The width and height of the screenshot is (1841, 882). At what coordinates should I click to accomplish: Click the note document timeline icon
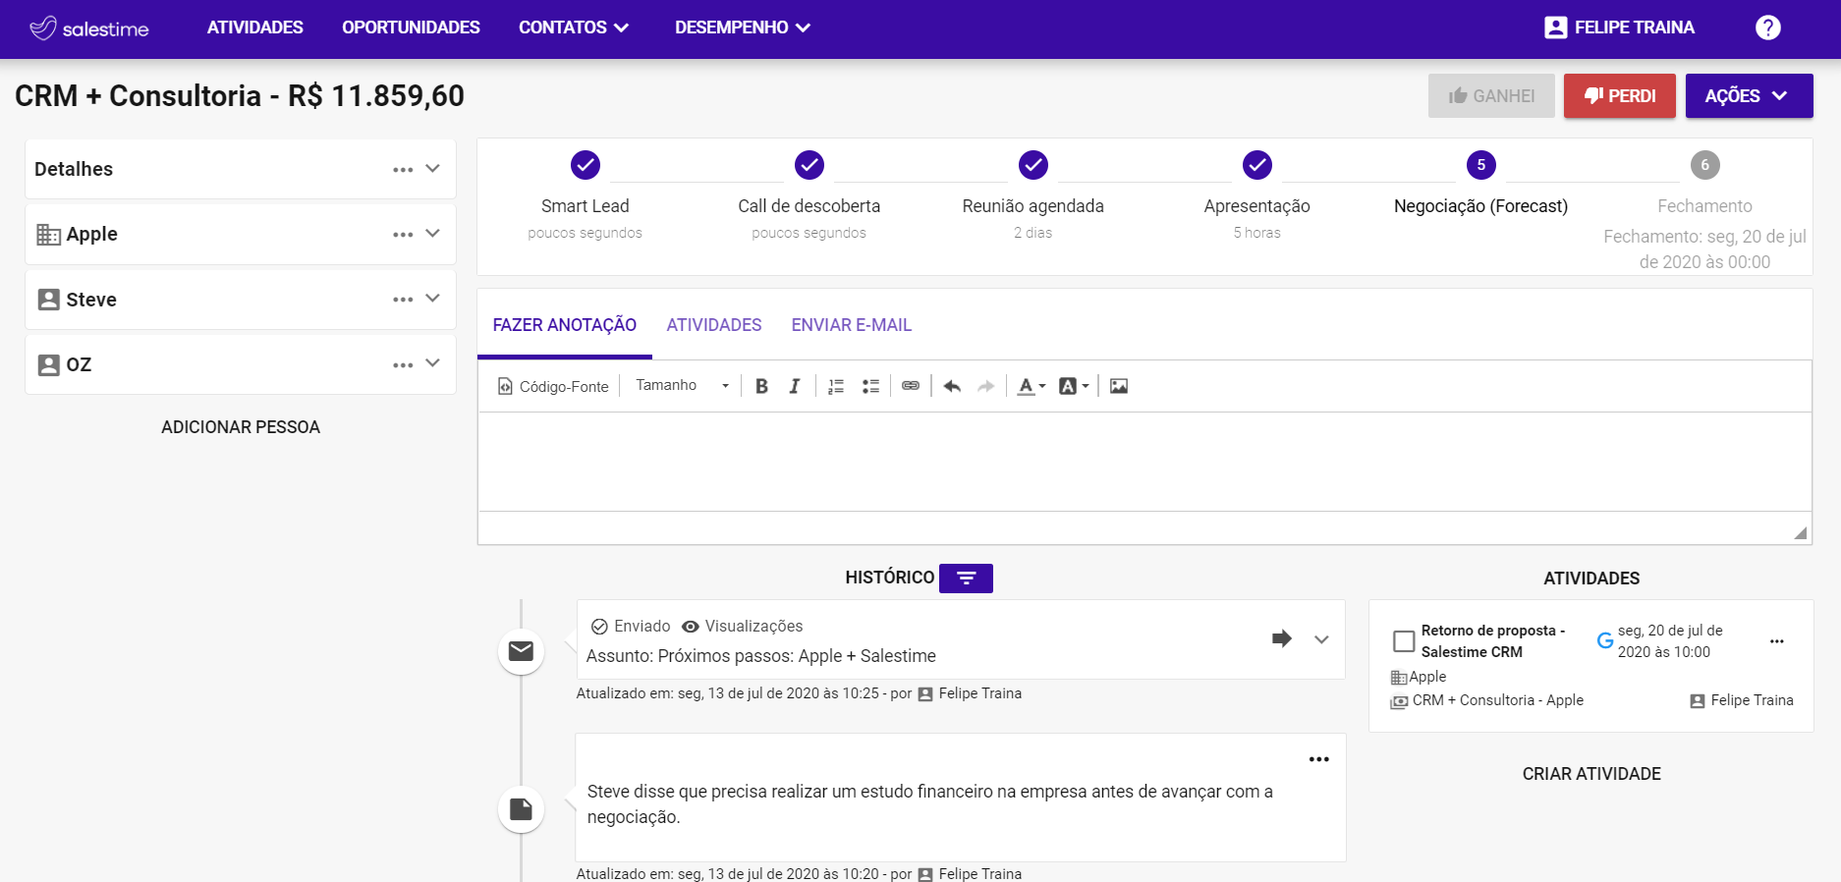(521, 809)
